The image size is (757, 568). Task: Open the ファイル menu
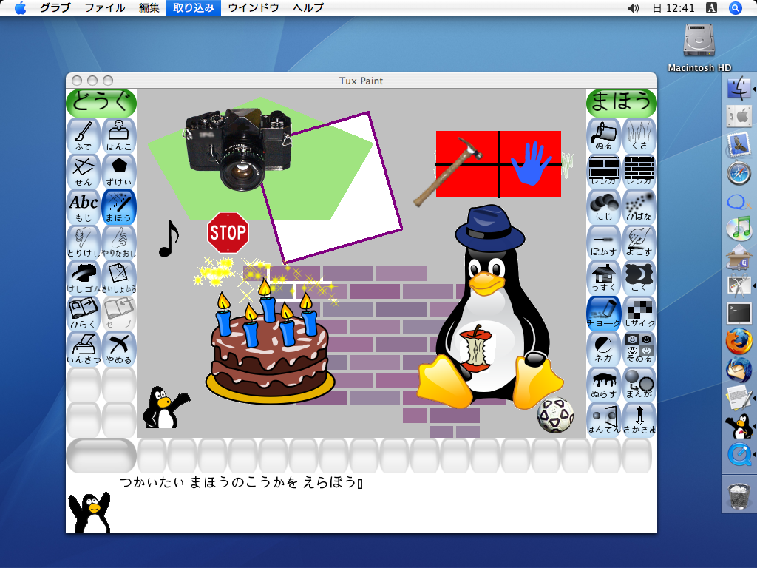pyautogui.click(x=105, y=7)
